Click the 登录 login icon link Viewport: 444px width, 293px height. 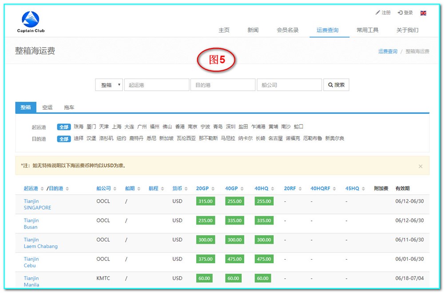tap(405, 13)
